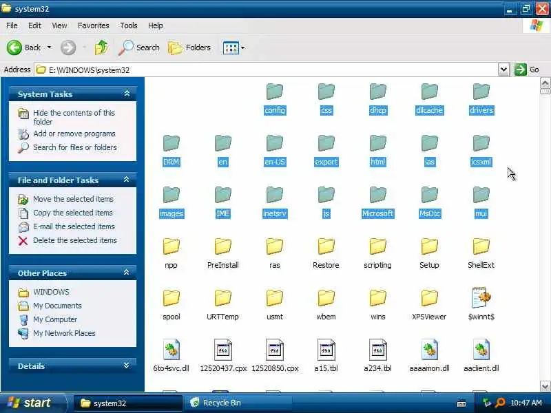
Task: Open the Tools menu
Action: click(129, 25)
